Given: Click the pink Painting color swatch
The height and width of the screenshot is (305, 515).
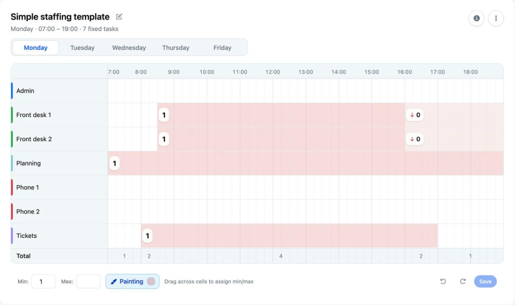Looking at the screenshot, I should (151, 281).
